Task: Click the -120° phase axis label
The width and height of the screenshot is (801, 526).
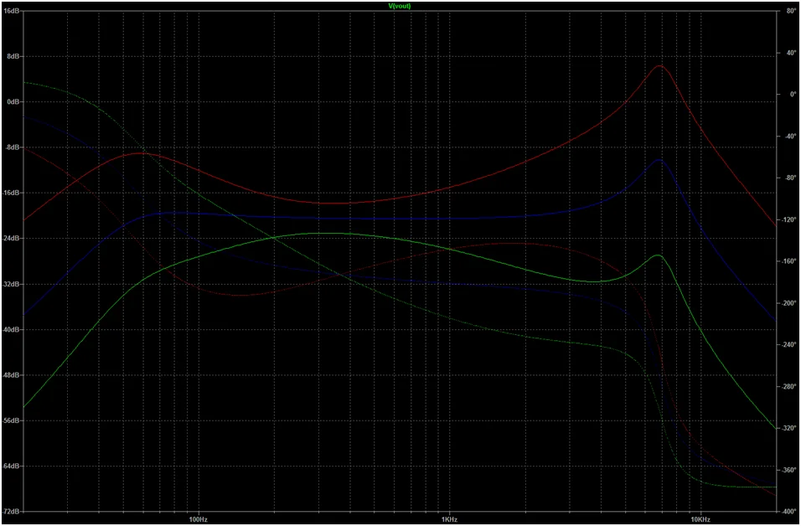Action: pyautogui.click(x=788, y=219)
